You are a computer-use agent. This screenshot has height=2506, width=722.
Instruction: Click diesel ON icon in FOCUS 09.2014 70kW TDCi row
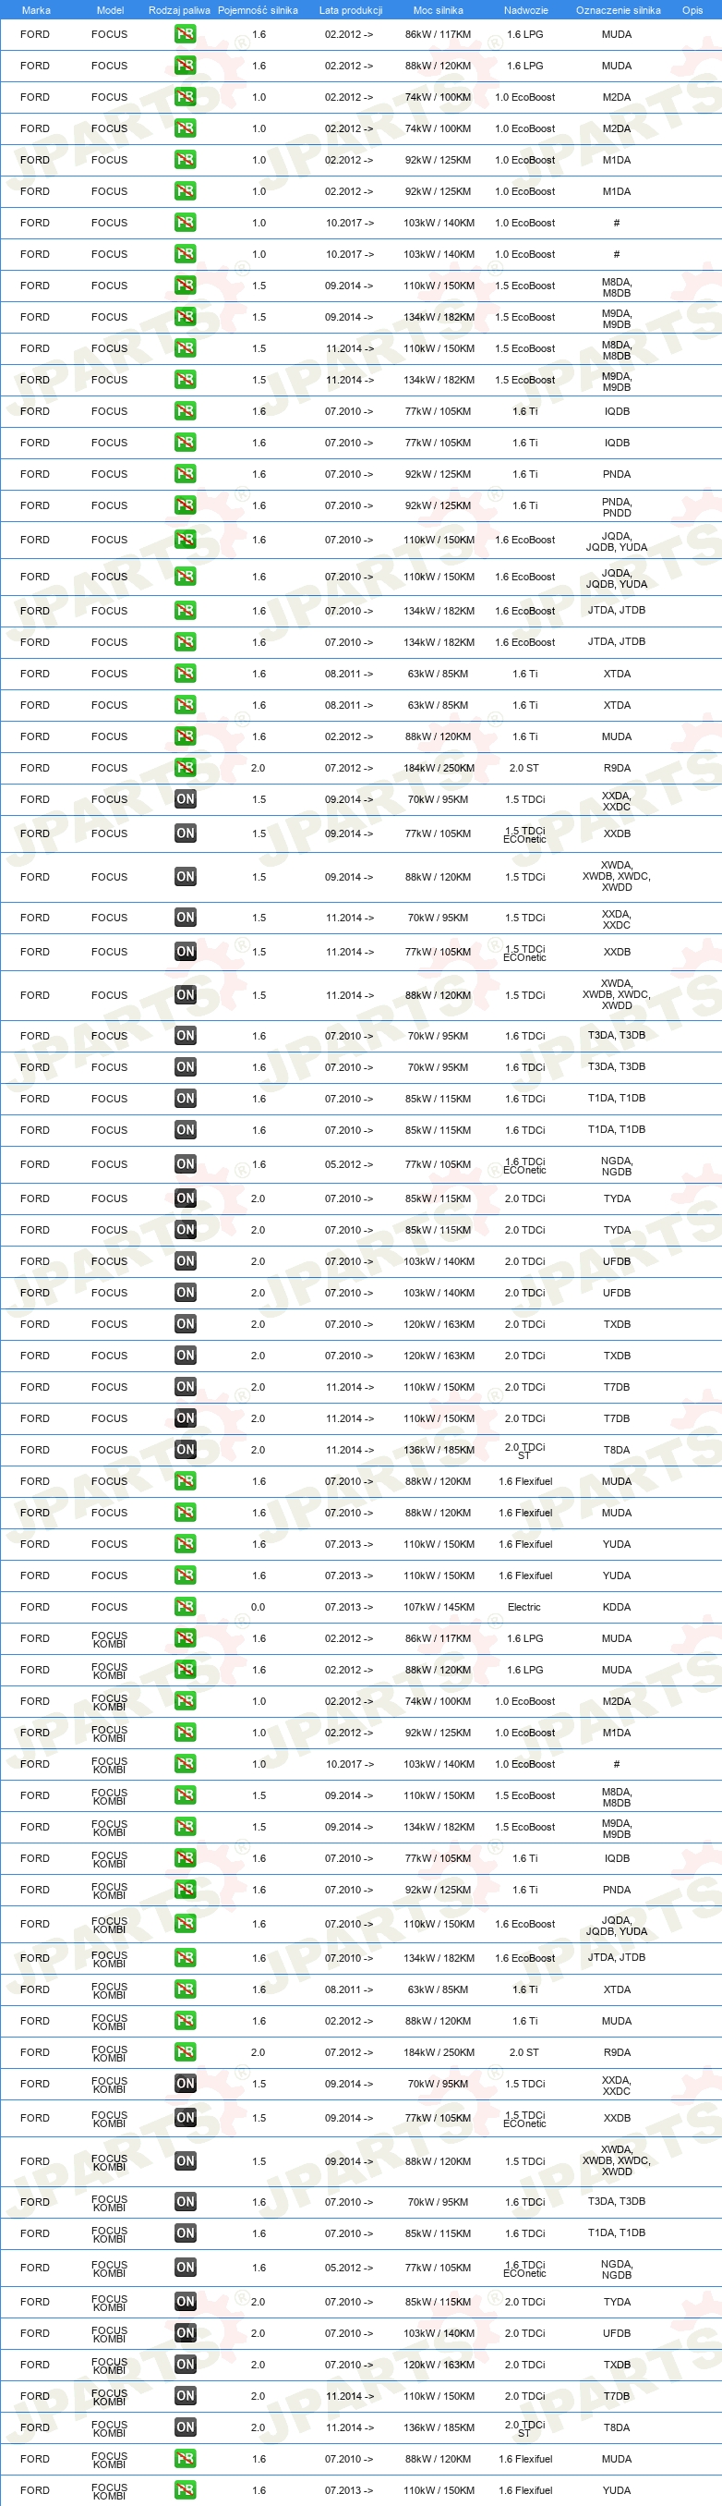(185, 798)
